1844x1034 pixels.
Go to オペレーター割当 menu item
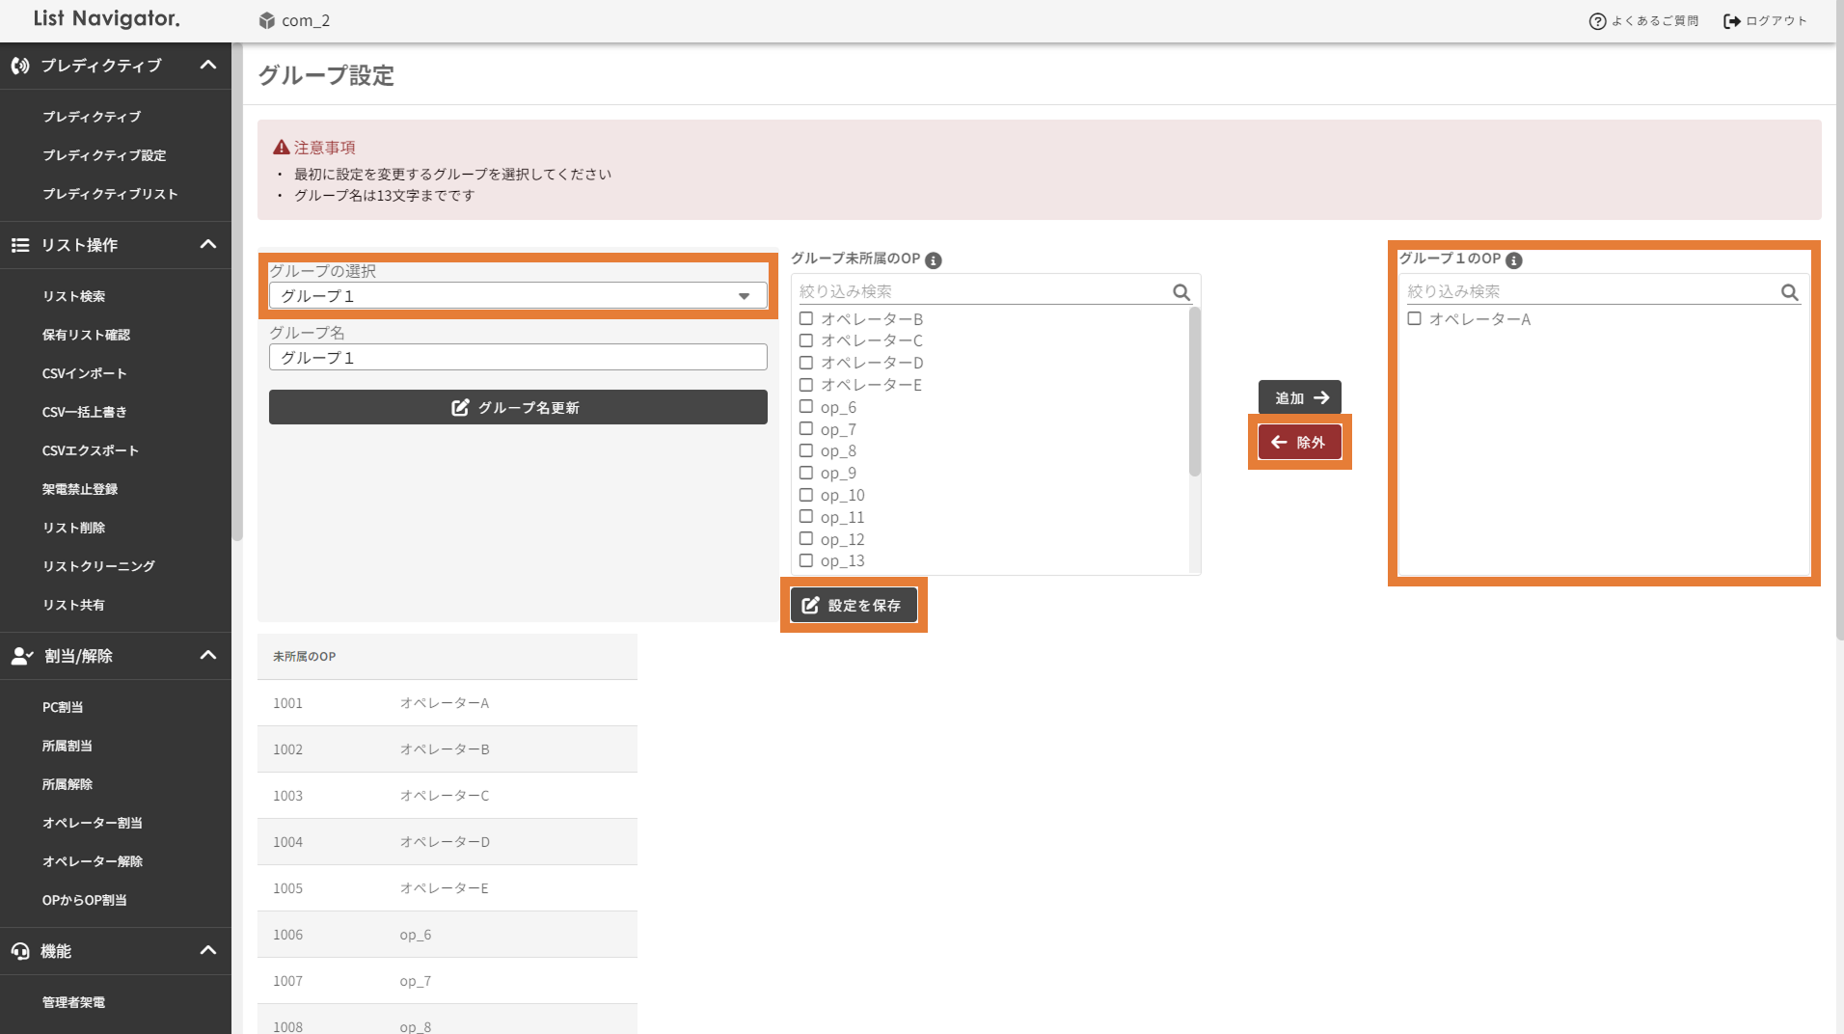[x=93, y=823]
